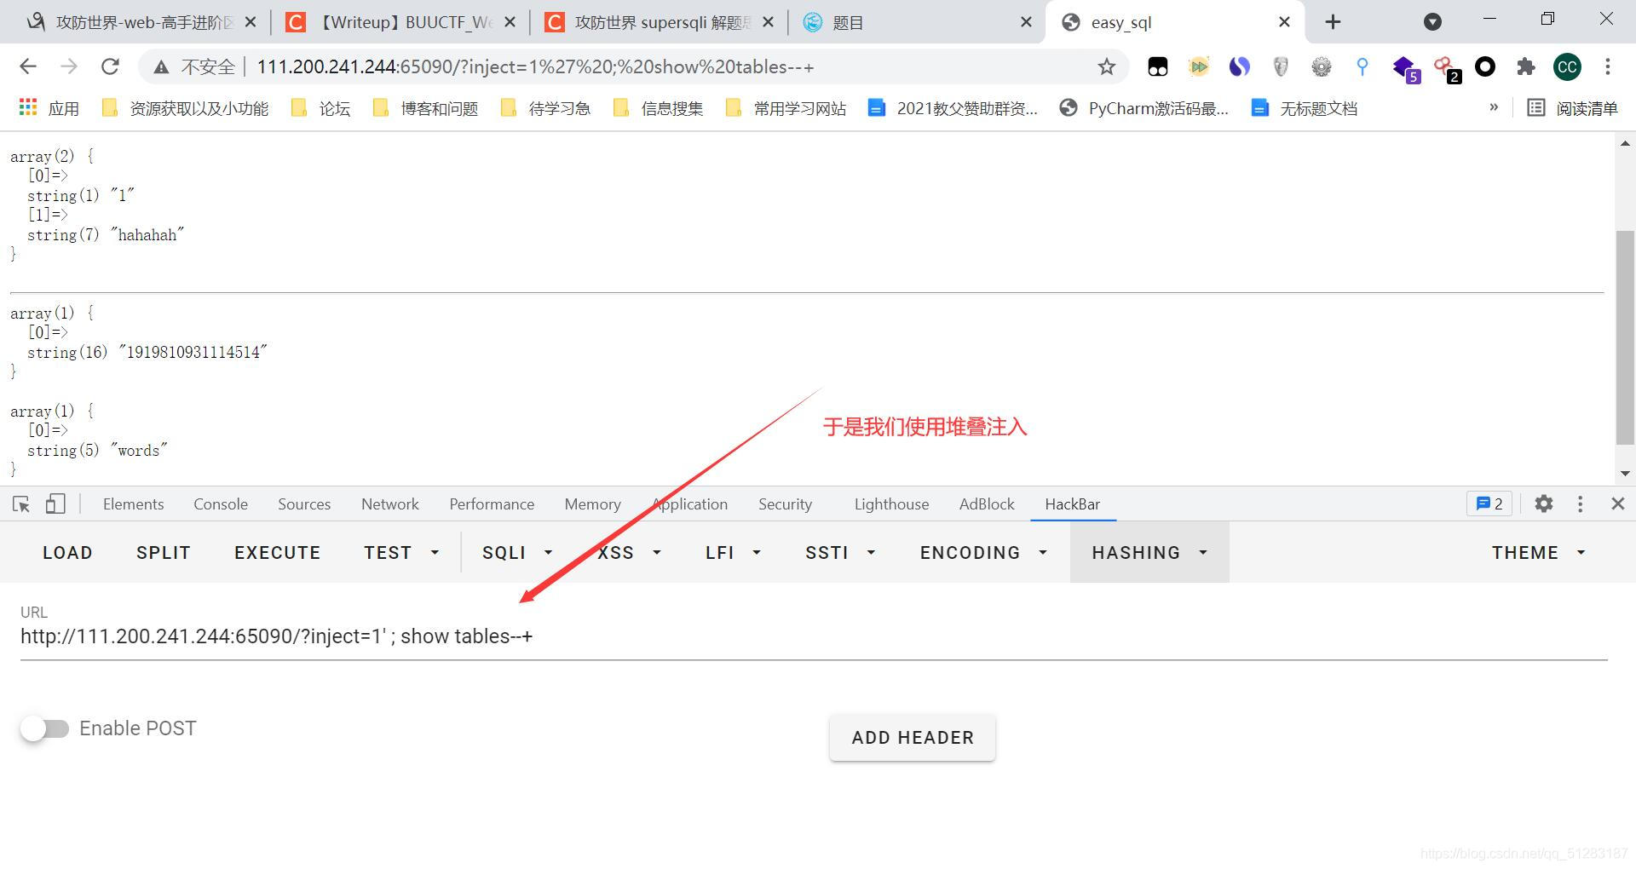Screen dimensions: 1636x869
Task: Close the easy_sql browser tab
Action: 1284,22
